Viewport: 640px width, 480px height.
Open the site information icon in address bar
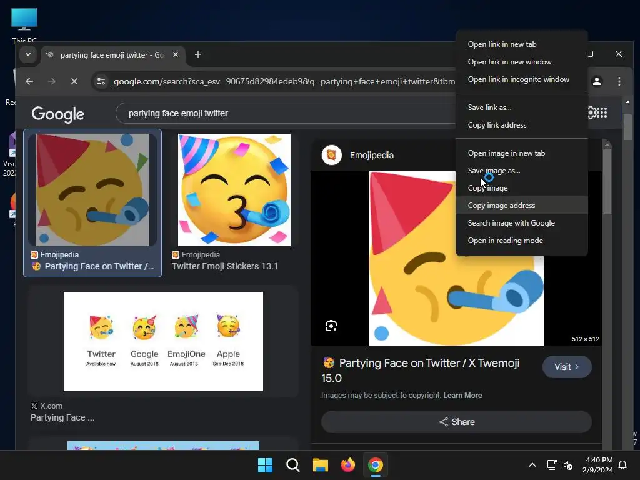(x=101, y=81)
